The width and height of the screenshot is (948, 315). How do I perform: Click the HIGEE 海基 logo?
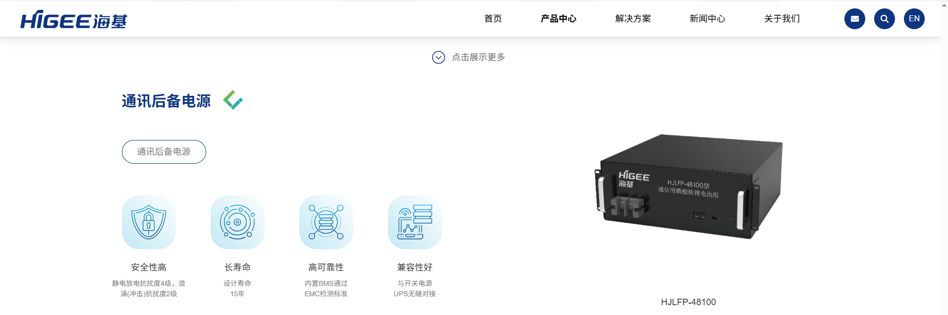[x=73, y=20]
